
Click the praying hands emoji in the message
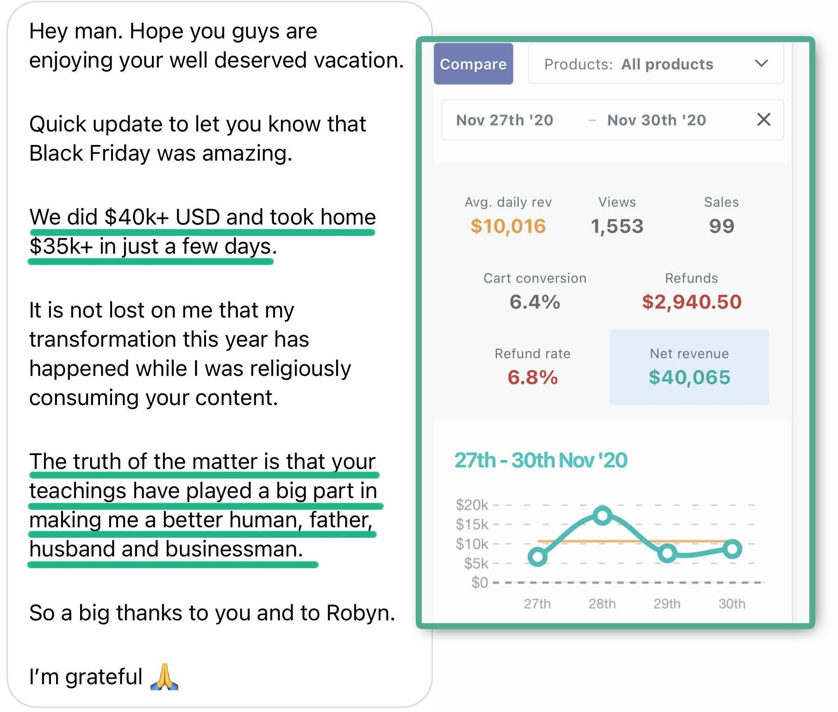(164, 677)
